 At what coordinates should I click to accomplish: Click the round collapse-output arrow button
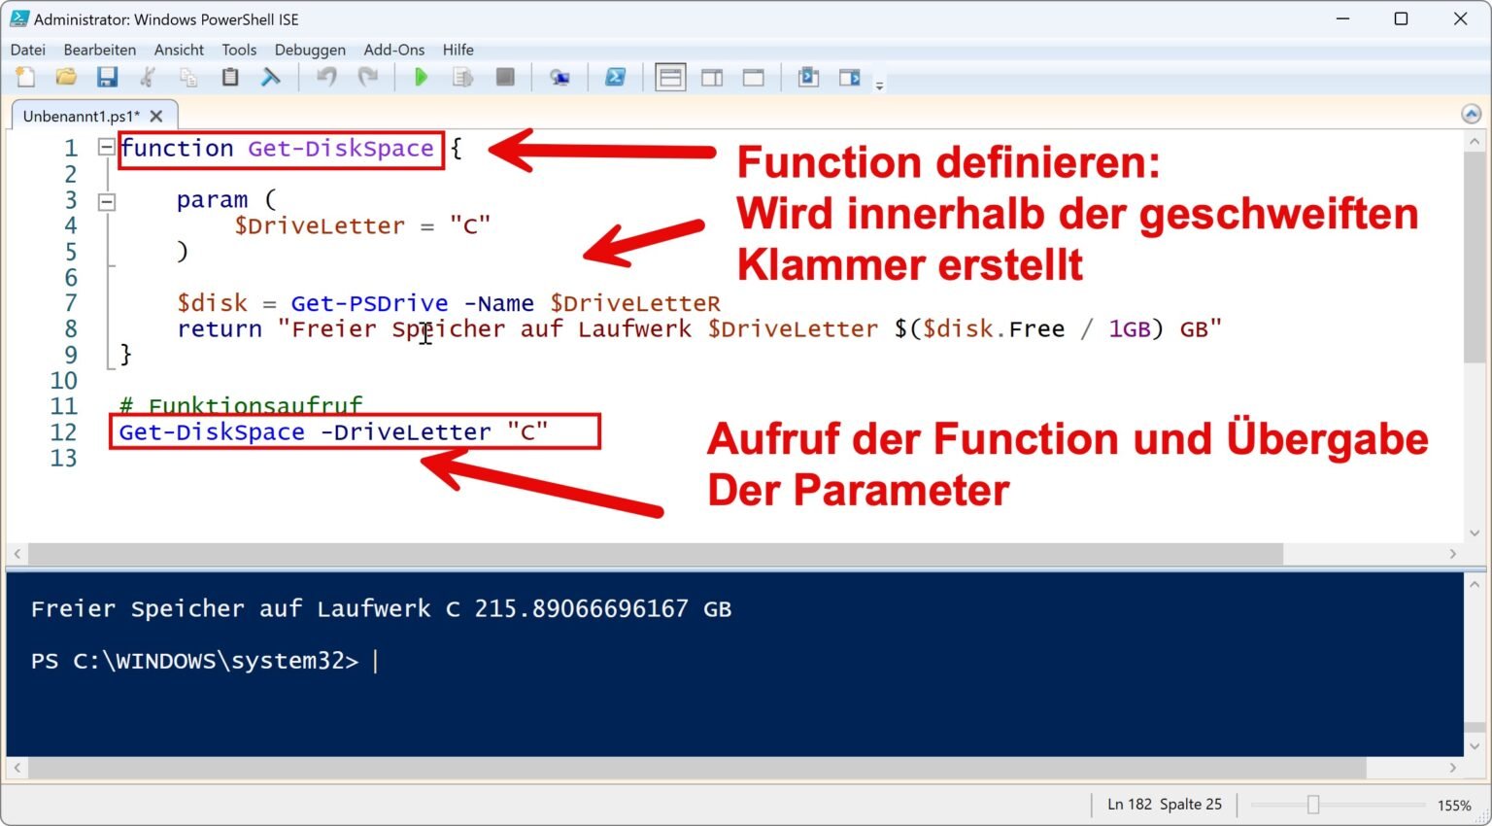(x=1470, y=114)
